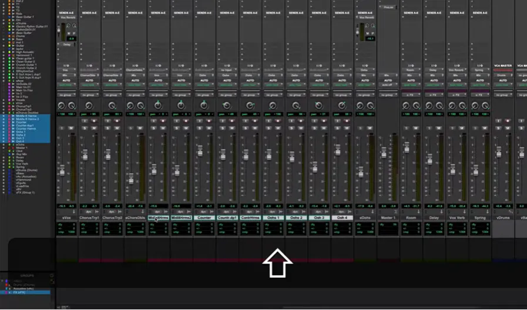This screenshot has width=527, height=310.
Task: Click the pan value field on Ooh 4
Action: (342, 114)
